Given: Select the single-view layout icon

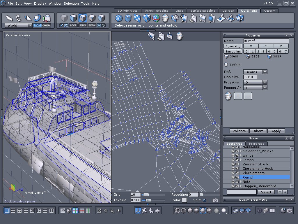Looking at the screenshot, I should tap(7, 210).
